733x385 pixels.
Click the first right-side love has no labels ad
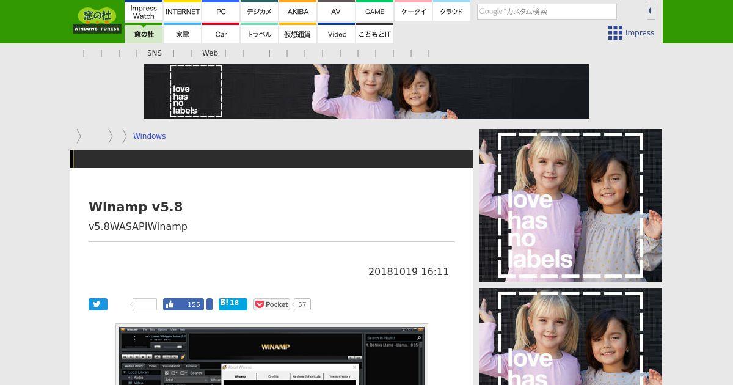(571, 205)
